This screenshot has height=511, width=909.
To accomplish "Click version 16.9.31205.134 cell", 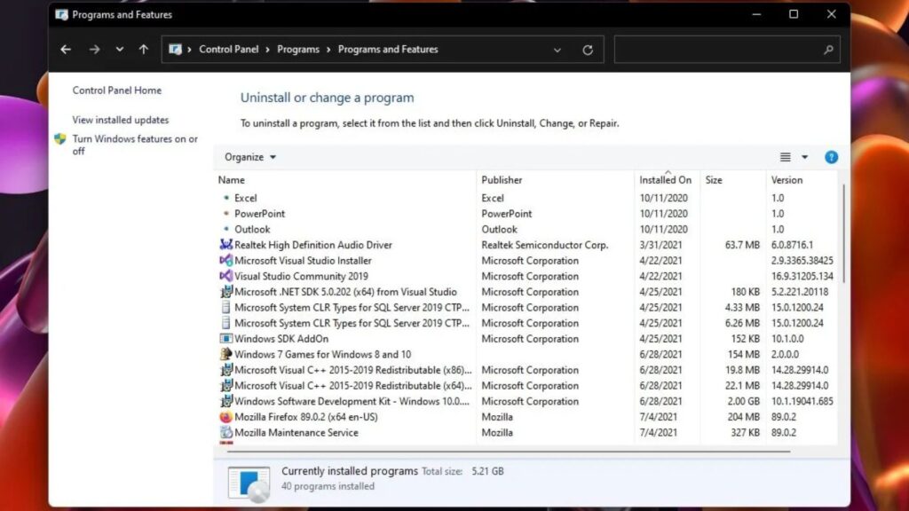I will tap(802, 277).
